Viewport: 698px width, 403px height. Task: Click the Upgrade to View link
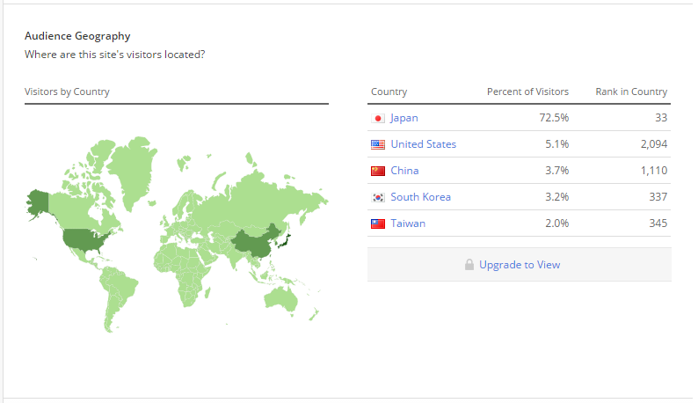tap(520, 265)
